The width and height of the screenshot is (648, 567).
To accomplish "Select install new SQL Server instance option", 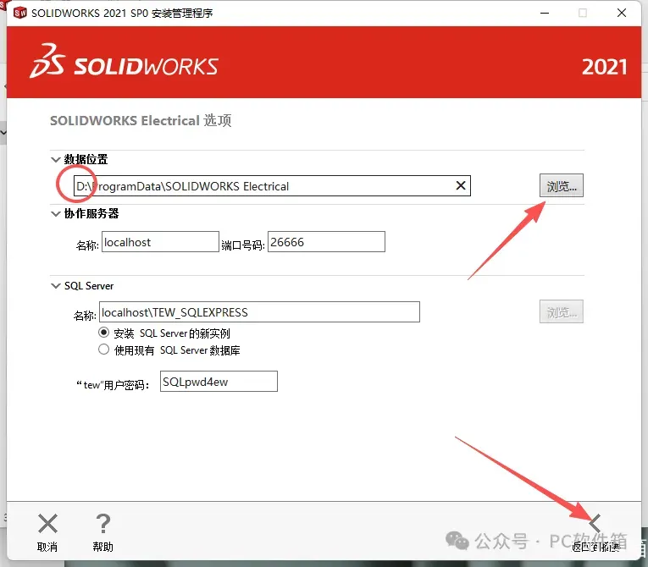I will 103,333.
